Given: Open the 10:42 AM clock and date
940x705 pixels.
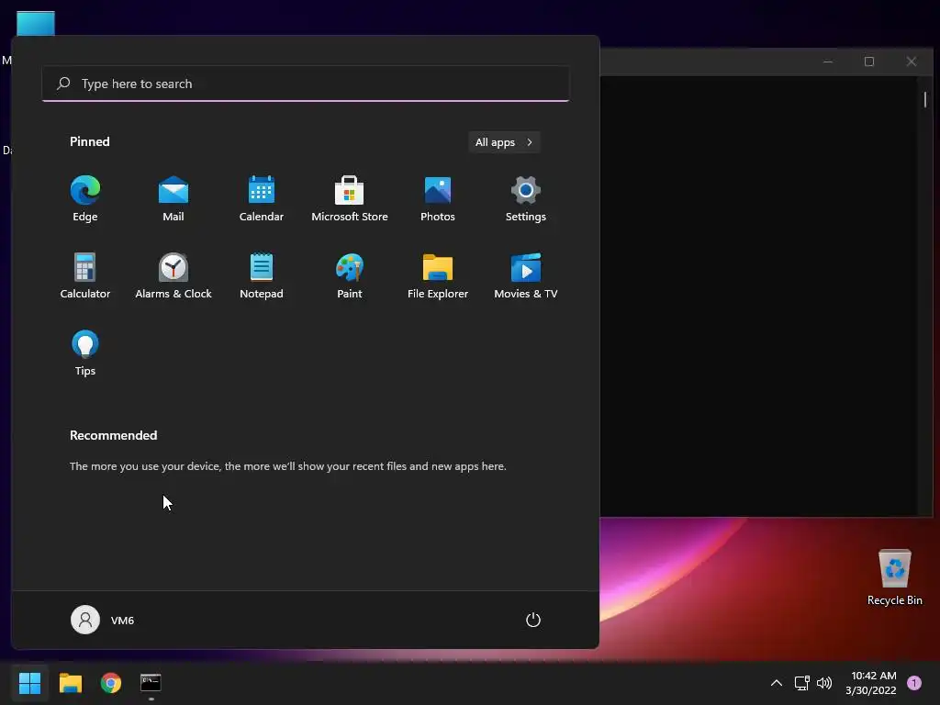Looking at the screenshot, I should pos(871,683).
